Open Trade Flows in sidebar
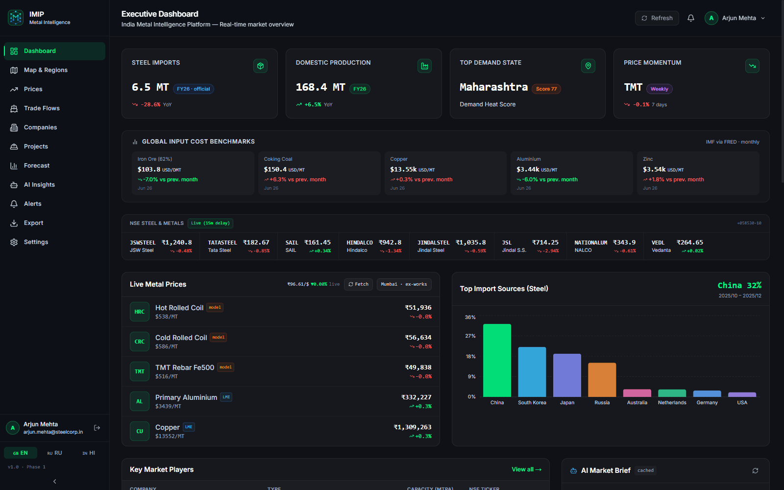 (x=54, y=108)
